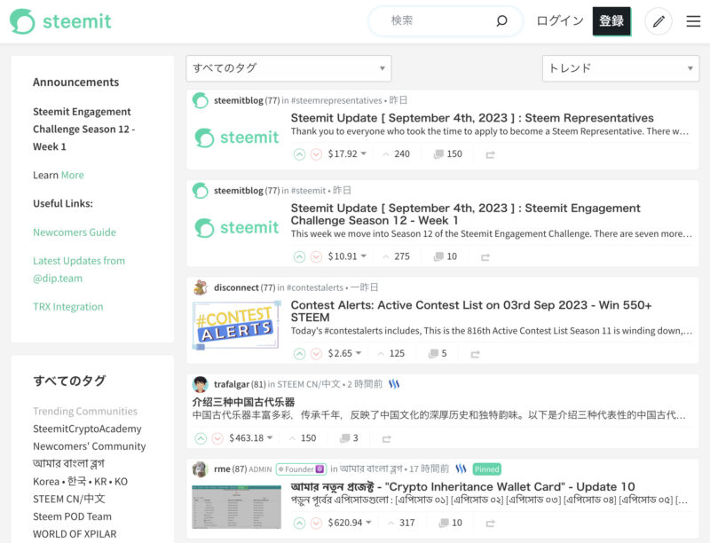Open the すべてのタグ tag dropdown
The width and height of the screenshot is (710, 543).
pyautogui.click(x=288, y=68)
